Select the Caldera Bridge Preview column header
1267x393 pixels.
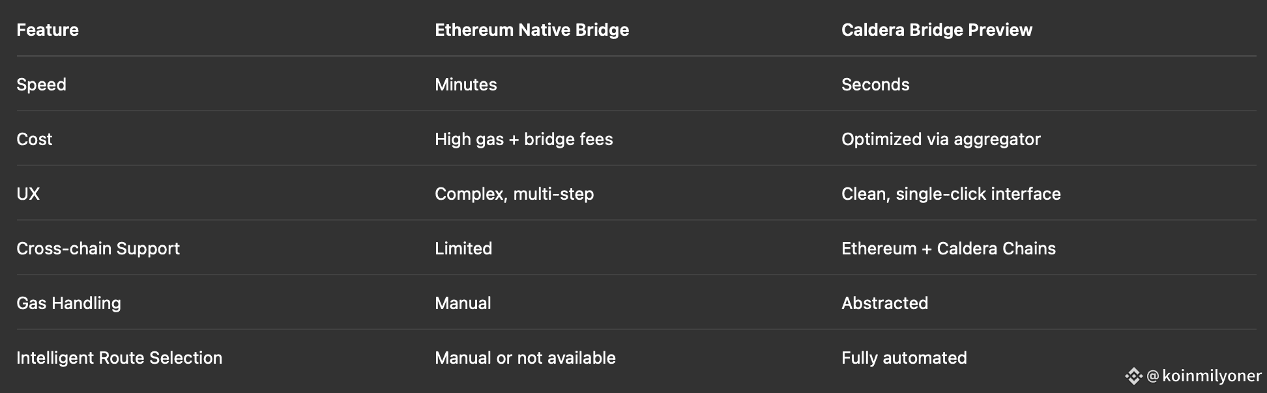click(937, 30)
